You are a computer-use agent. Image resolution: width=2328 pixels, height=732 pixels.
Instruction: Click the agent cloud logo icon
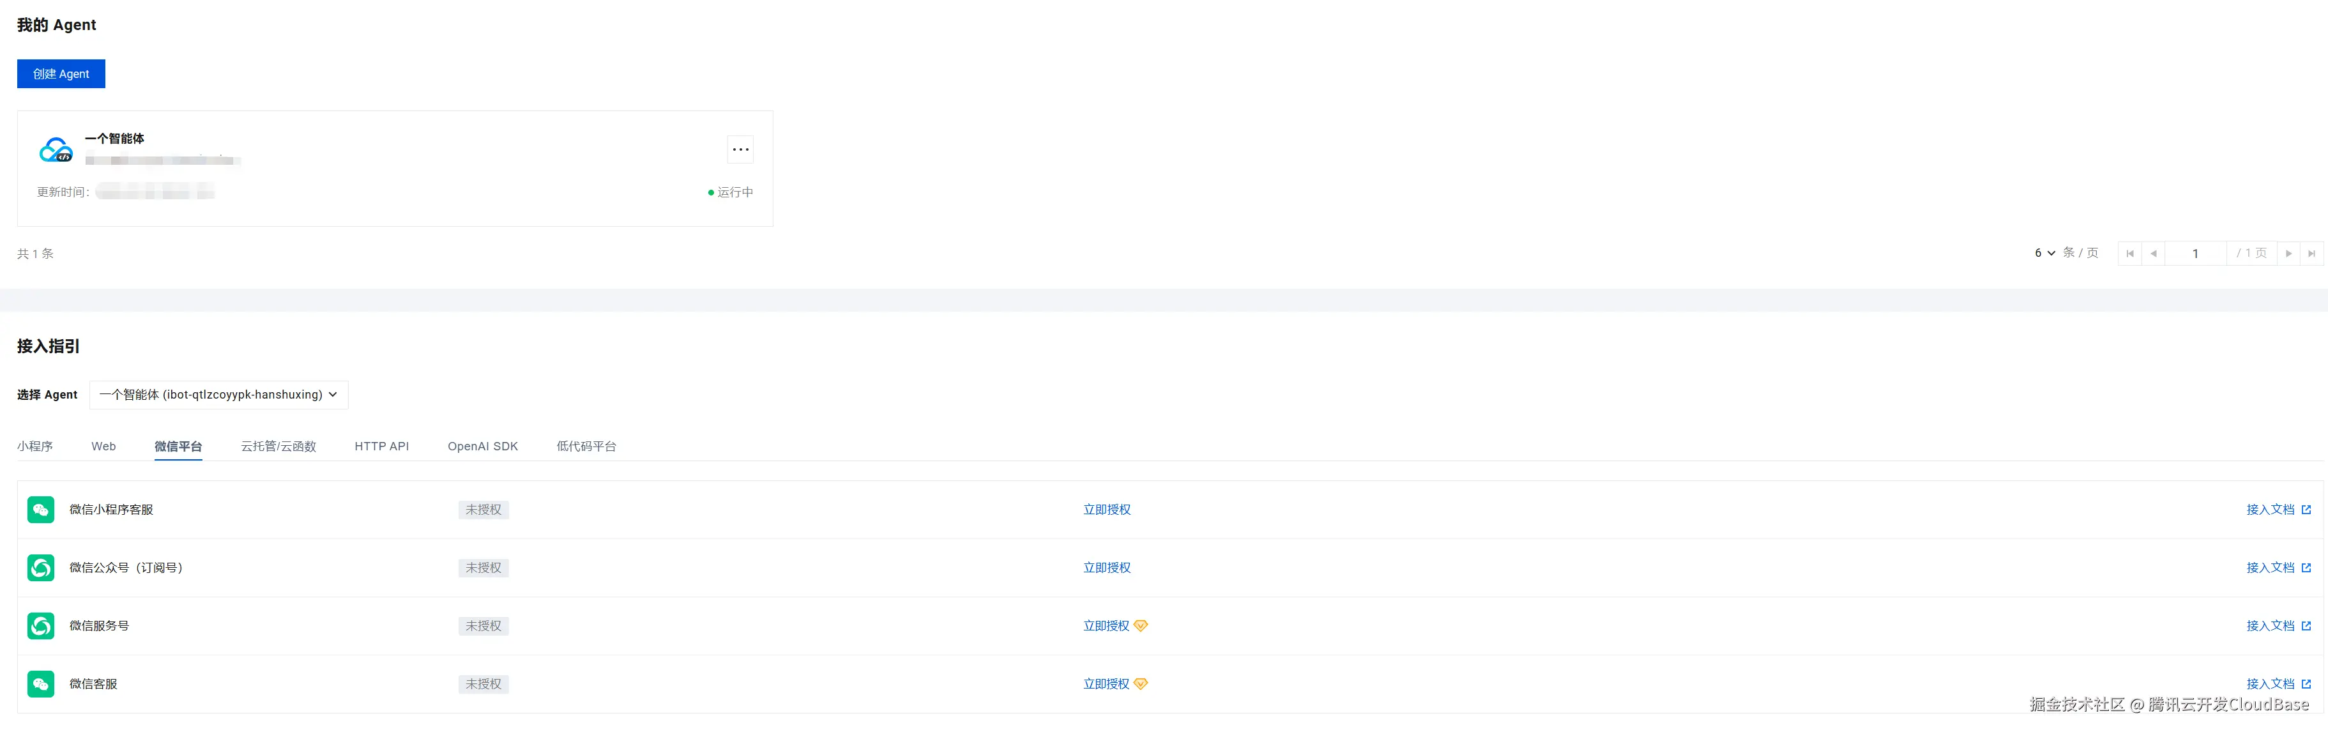55,150
